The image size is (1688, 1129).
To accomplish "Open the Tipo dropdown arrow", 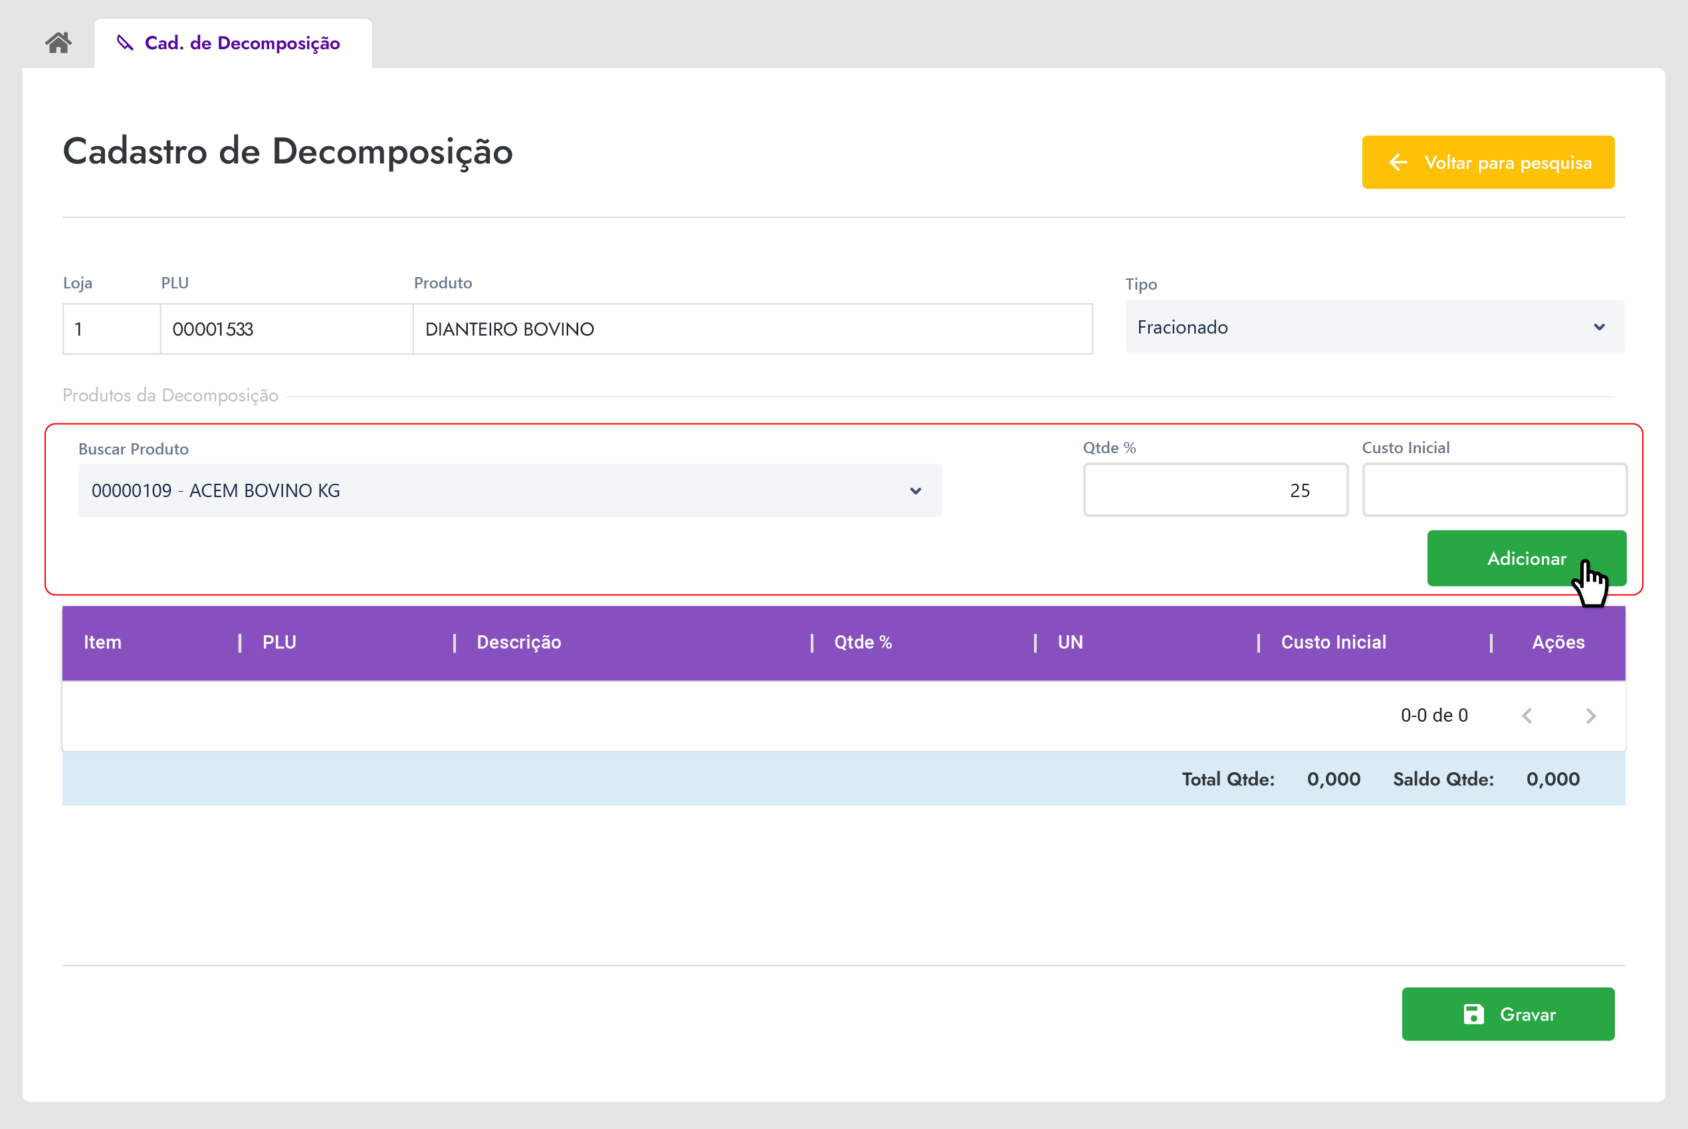I will [1599, 328].
